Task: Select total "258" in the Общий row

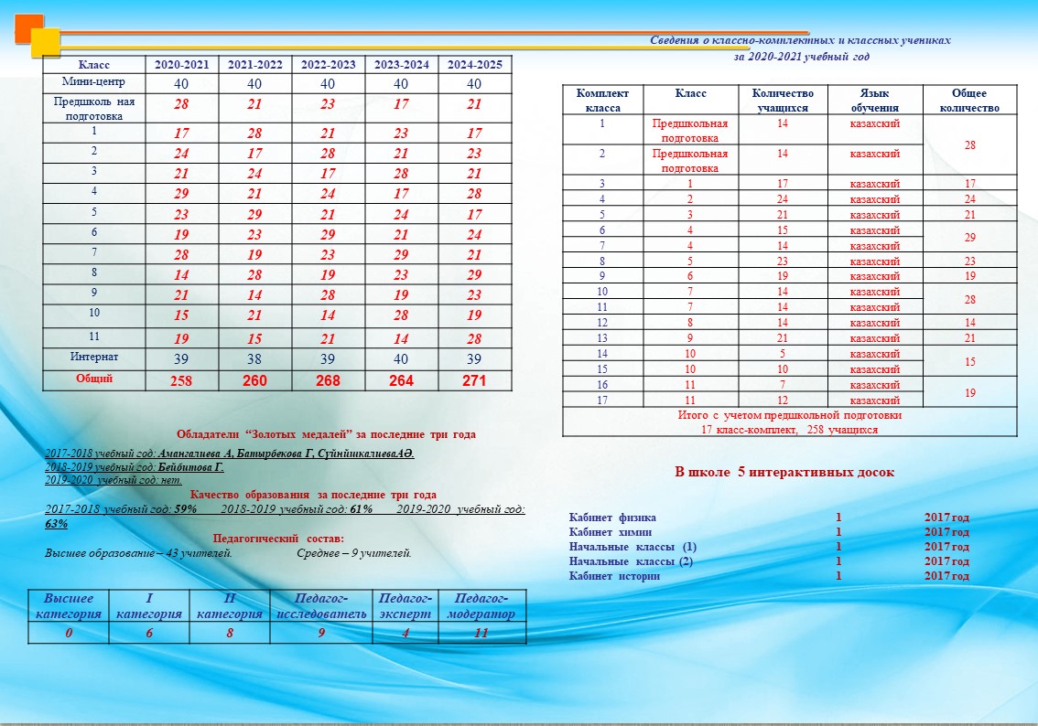Action: (180, 381)
